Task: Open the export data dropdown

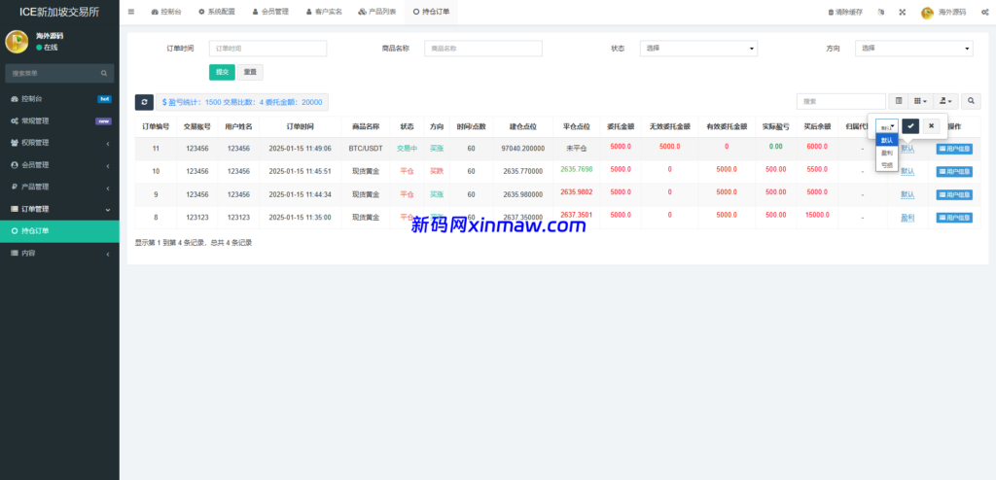Action: [945, 100]
